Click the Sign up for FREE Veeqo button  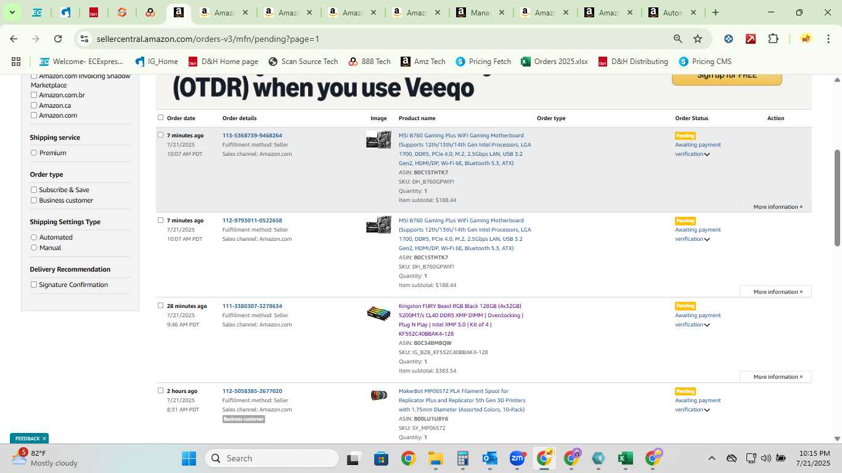tap(727, 78)
